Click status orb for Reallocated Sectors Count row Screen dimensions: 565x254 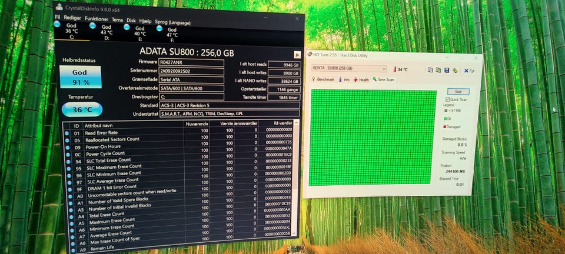coord(67,141)
